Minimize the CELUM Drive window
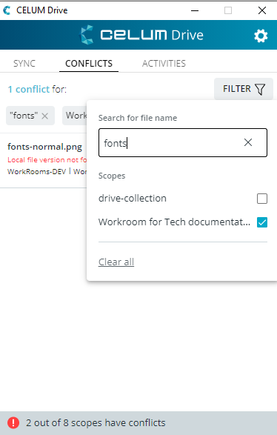This screenshot has width=277, height=435. click(x=195, y=10)
